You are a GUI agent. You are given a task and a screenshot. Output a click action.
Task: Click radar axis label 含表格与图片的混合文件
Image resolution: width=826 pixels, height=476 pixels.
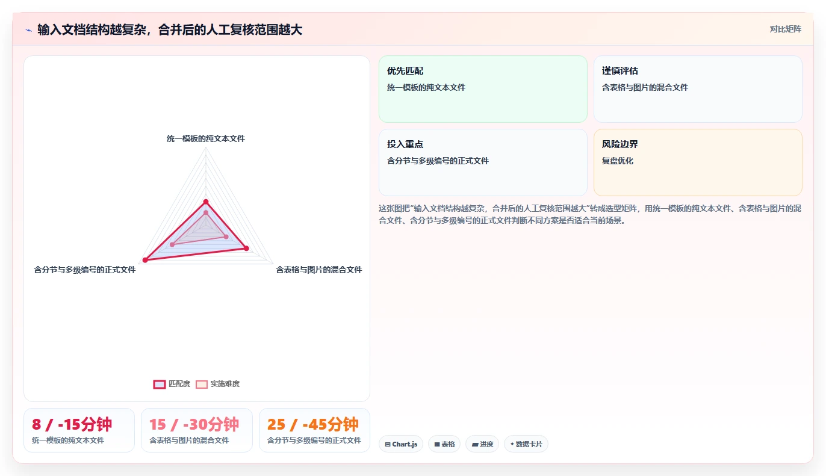(x=319, y=270)
